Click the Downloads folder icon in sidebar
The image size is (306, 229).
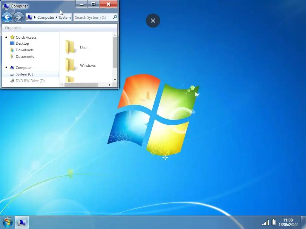(12, 50)
